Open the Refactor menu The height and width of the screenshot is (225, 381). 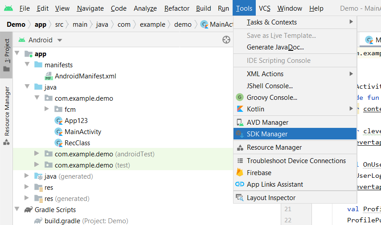coord(176,8)
